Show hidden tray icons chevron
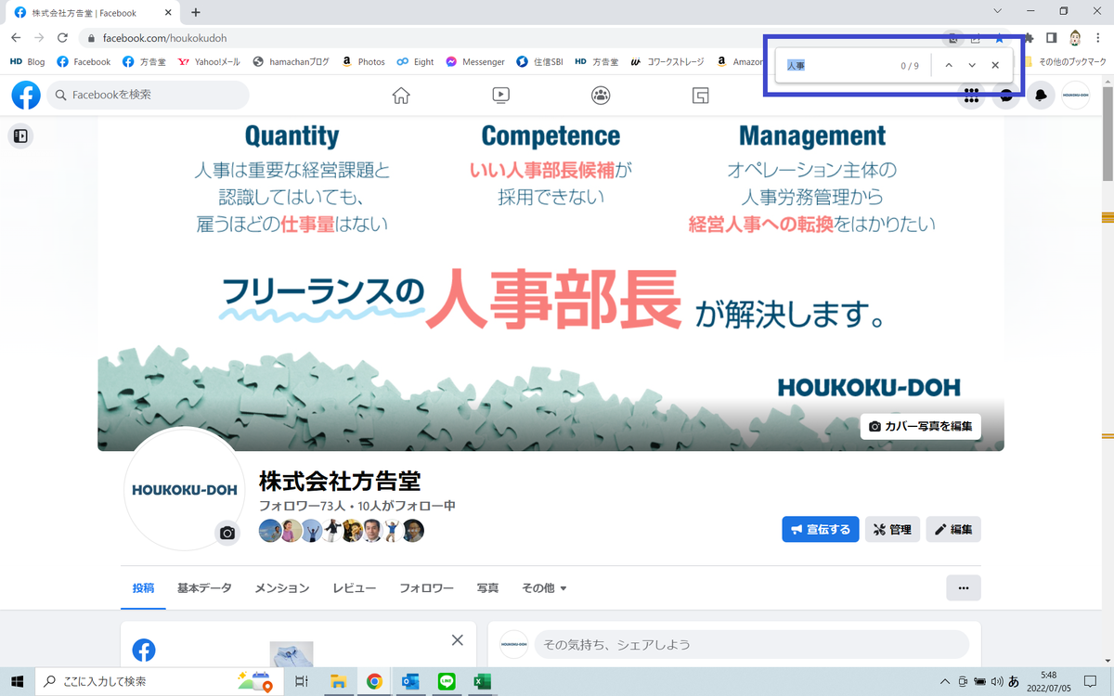Viewport: 1114px width, 696px height. tap(945, 681)
